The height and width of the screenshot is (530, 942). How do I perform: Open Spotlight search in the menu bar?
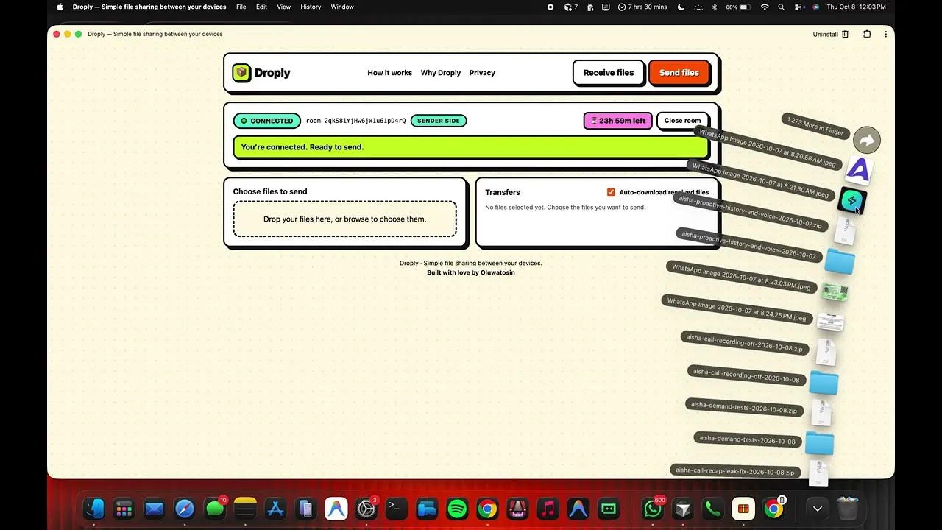(782, 7)
